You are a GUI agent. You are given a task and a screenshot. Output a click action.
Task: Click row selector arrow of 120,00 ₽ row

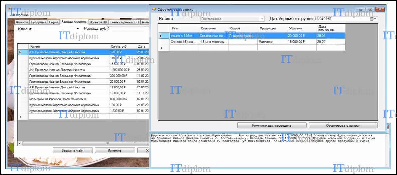[x=23, y=52]
